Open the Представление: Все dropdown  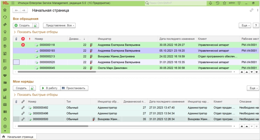pyautogui.click(x=59, y=25)
